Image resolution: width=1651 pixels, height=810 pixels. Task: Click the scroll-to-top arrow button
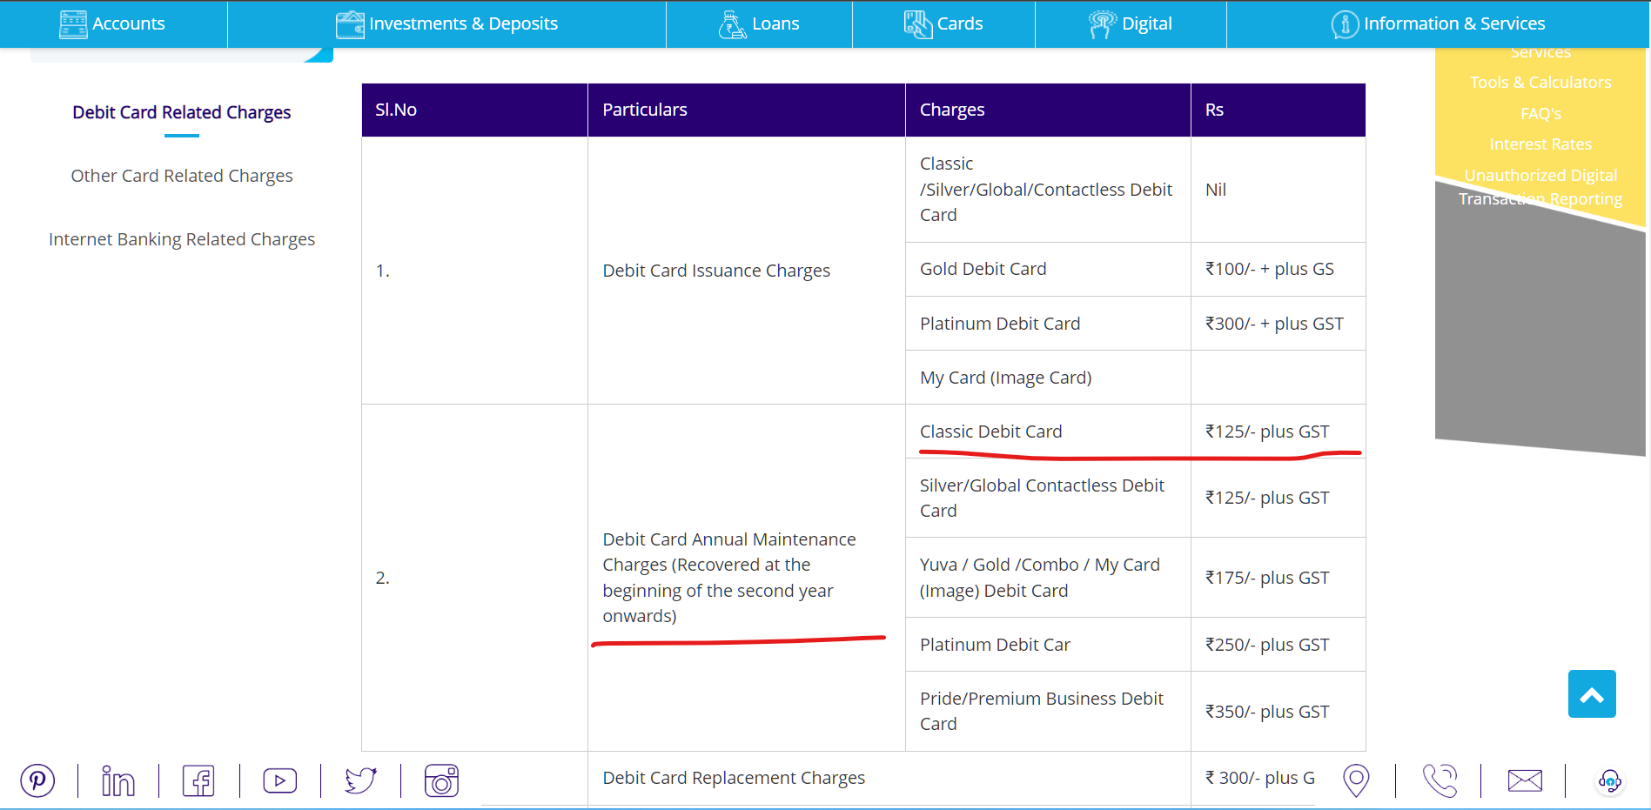point(1592,693)
